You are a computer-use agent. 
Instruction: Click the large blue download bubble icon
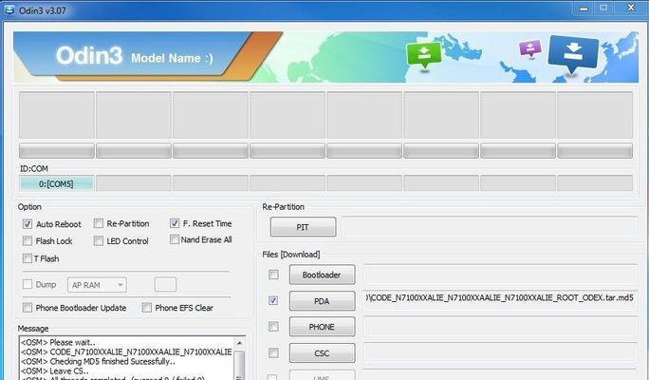point(573,54)
